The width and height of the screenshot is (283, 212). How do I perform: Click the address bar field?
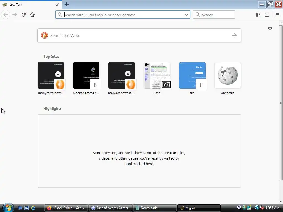[123, 15]
